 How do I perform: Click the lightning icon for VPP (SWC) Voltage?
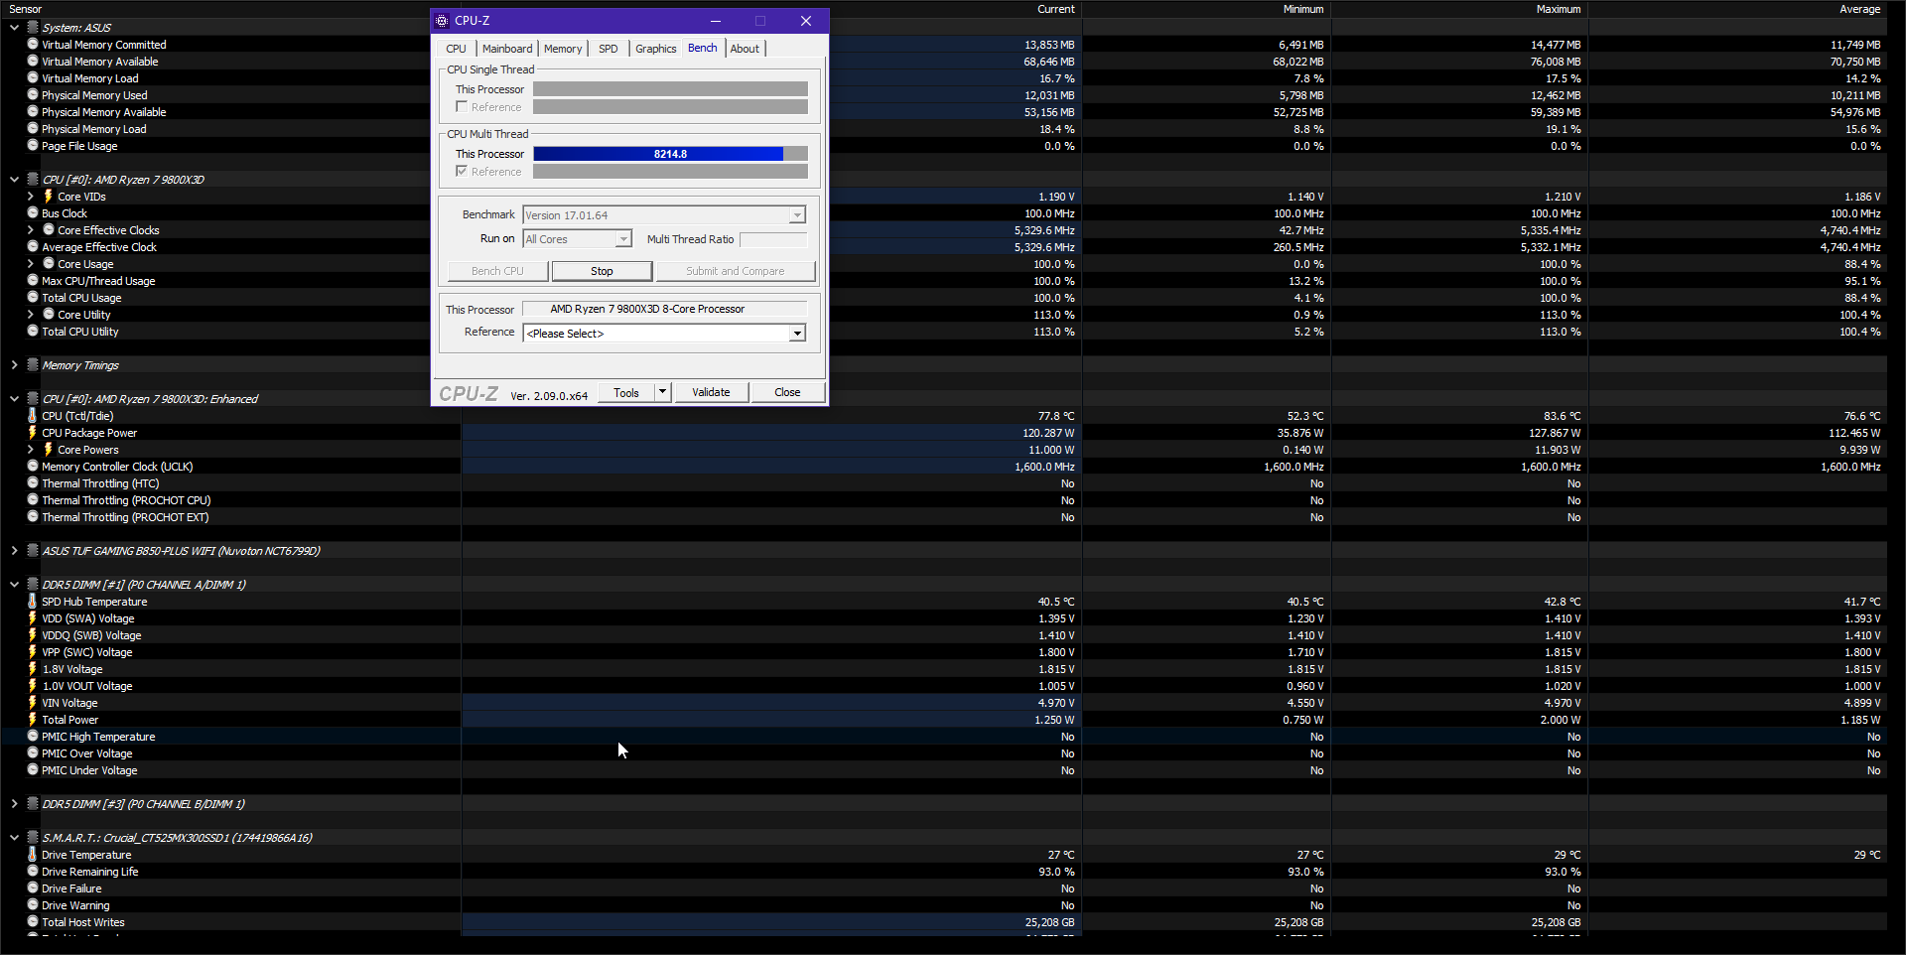(x=33, y=652)
